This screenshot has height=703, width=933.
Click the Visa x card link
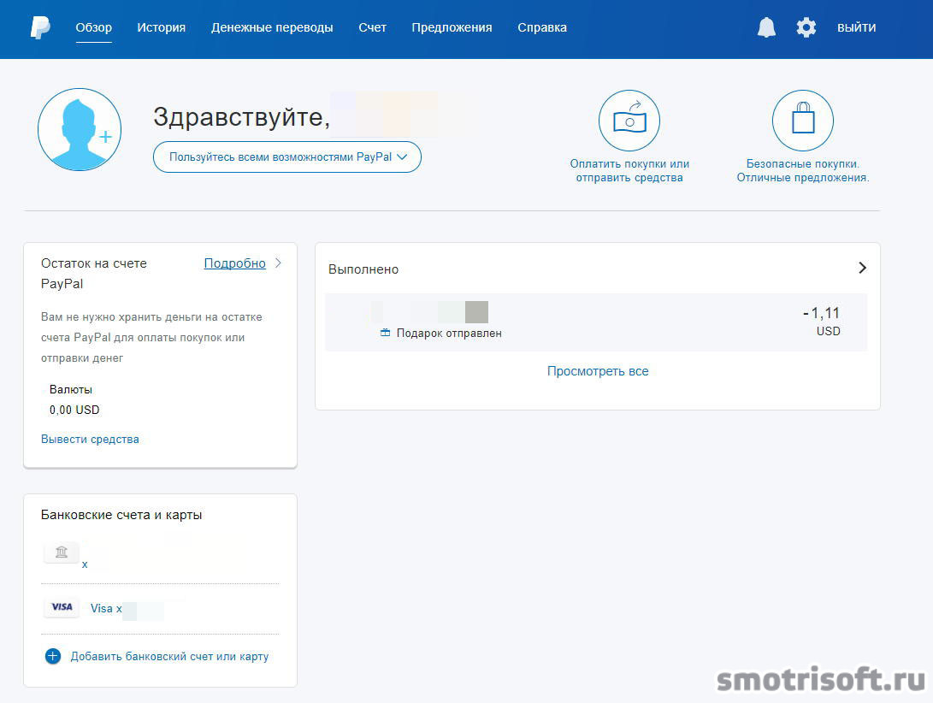[x=106, y=608]
